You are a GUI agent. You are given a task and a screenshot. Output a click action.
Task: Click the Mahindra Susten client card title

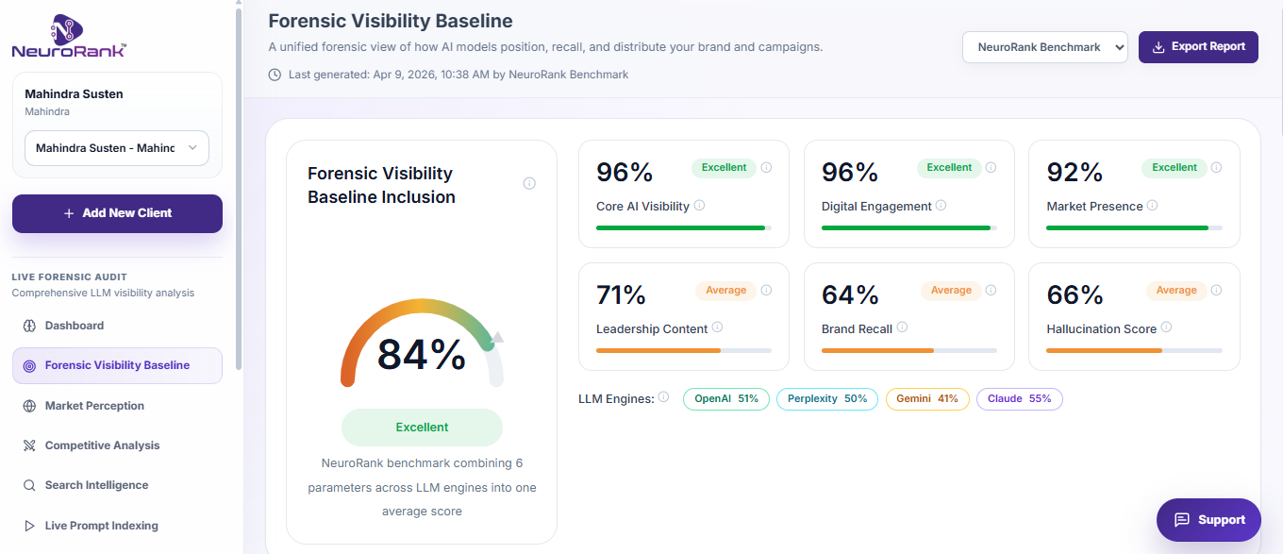point(74,93)
